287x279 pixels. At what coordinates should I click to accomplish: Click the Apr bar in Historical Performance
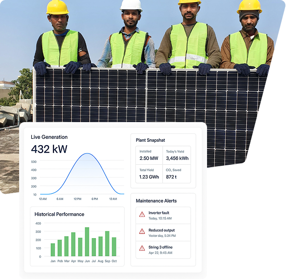(x=73, y=244)
